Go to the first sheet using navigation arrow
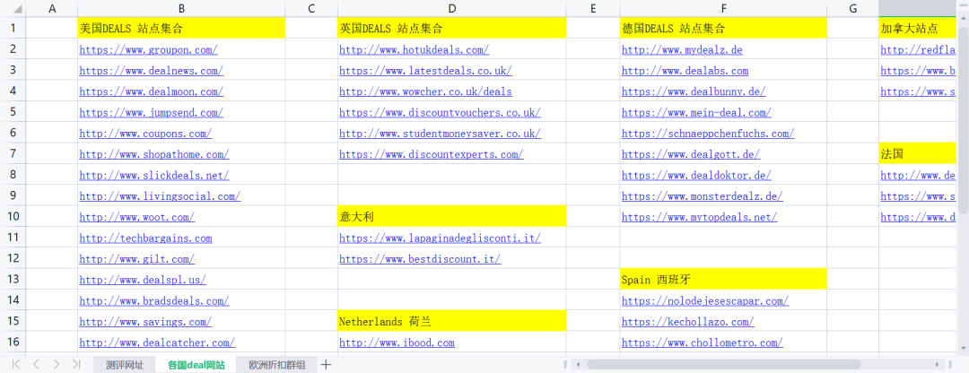 [x=16, y=364]
